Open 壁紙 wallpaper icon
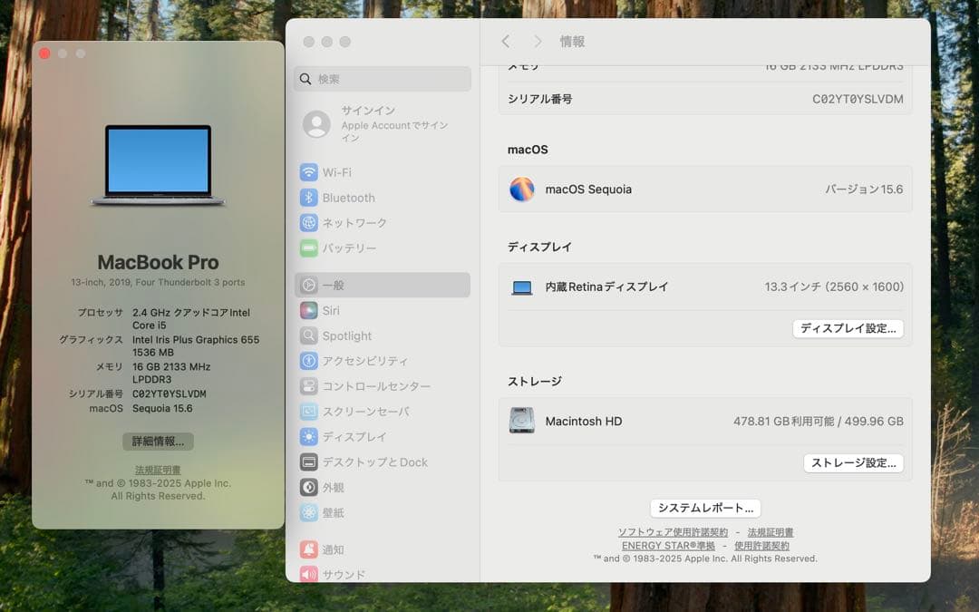979x612 pixels. 308,512
